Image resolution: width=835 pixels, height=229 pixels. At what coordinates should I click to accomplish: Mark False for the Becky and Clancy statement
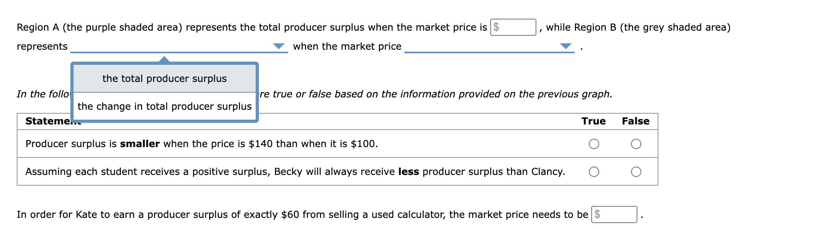point(636,172)
